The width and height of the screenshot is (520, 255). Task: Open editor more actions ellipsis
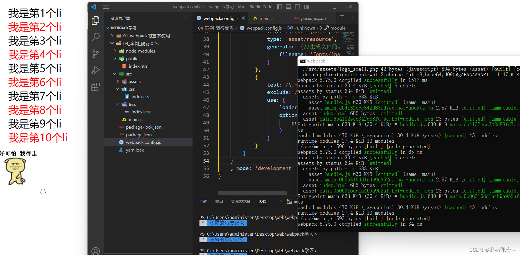point(351,18)
